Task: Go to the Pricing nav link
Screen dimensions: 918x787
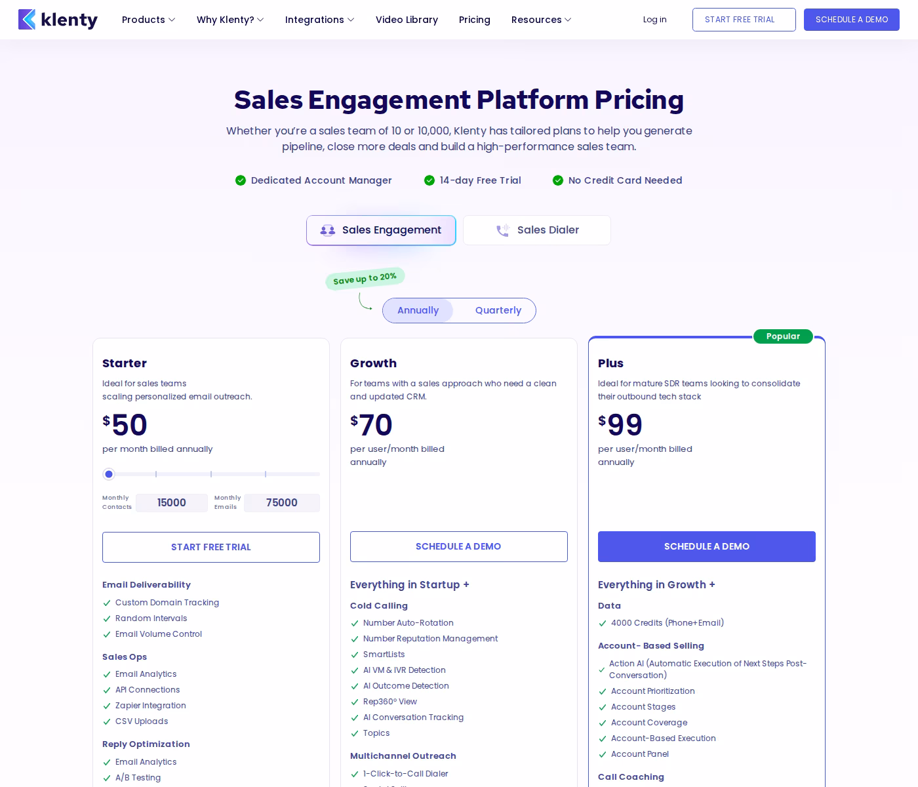Action: click(x=475, y=20)
